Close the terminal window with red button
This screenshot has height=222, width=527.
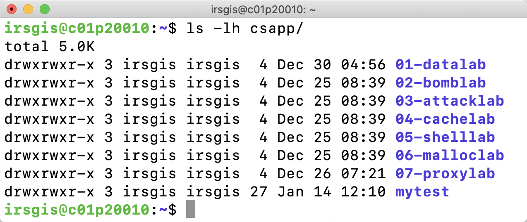12,9
